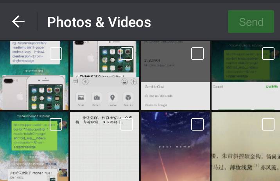Tick checkbox on the green message with Cancel bar
Screen dimensions: 280x181
pyautogui.click(x=268, y=54)
